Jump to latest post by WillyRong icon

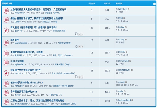tap(129, 9)
